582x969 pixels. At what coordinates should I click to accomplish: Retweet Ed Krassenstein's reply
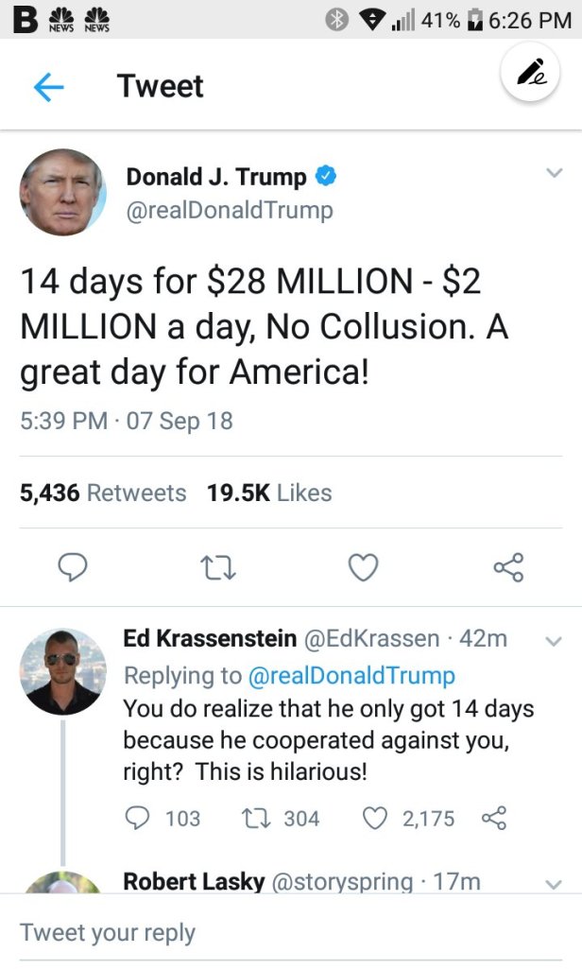click(255, 818)
